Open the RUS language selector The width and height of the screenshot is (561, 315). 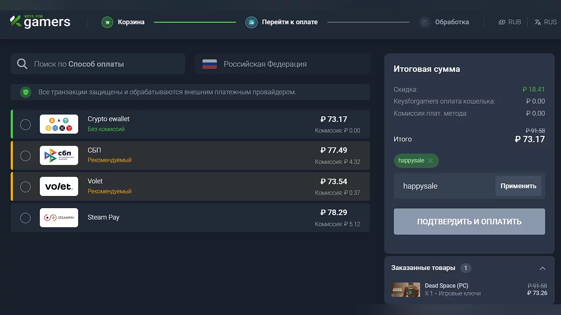tap(545, 22)
